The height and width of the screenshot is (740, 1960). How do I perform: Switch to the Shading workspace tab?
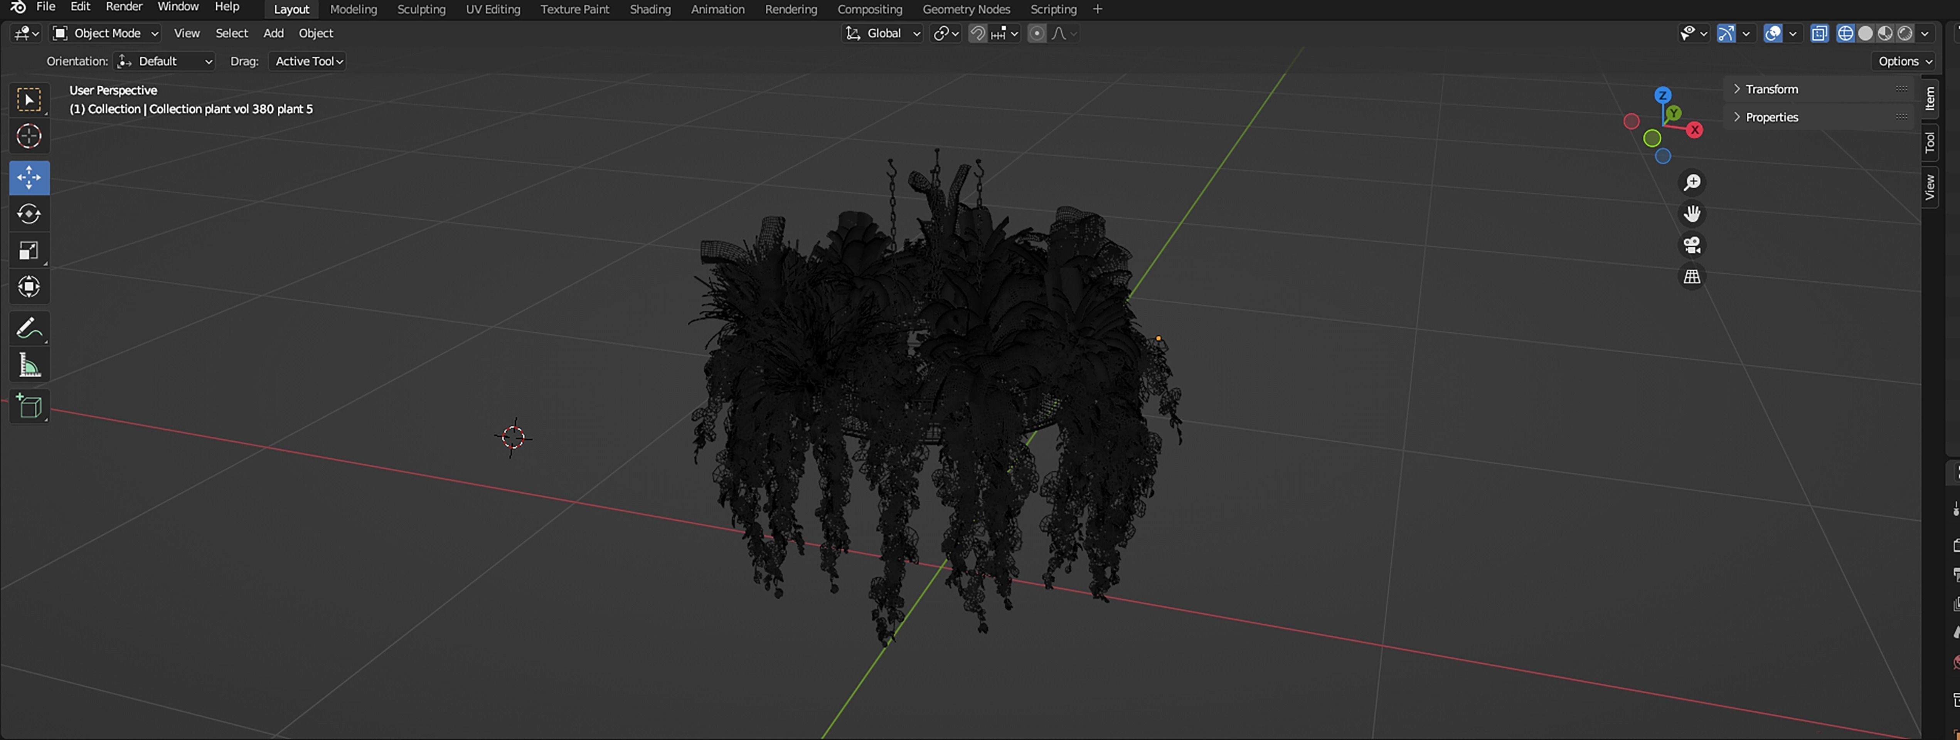[650, 9]
